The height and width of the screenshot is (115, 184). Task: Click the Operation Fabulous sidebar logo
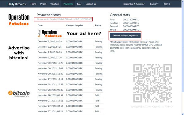[19, 20]
